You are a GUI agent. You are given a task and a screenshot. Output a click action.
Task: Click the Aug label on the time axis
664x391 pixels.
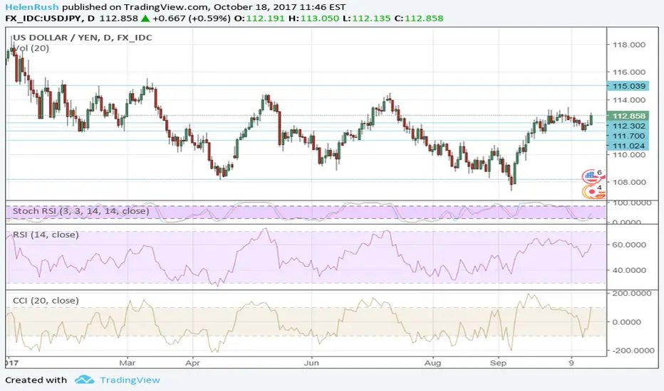pyautogui.click(x=432, y=363)
